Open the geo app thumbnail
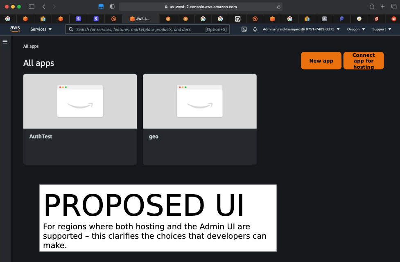400x262 pixels. coord(200,101)
